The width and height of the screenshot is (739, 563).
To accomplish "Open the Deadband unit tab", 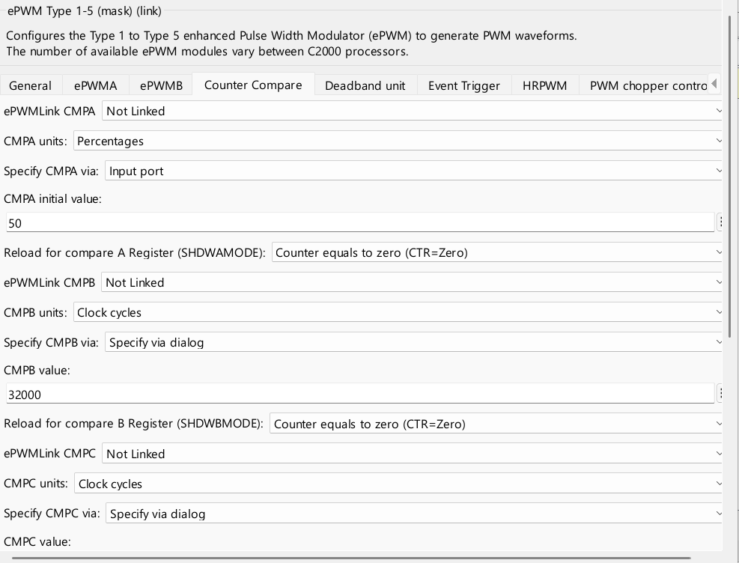I will 365,86.
